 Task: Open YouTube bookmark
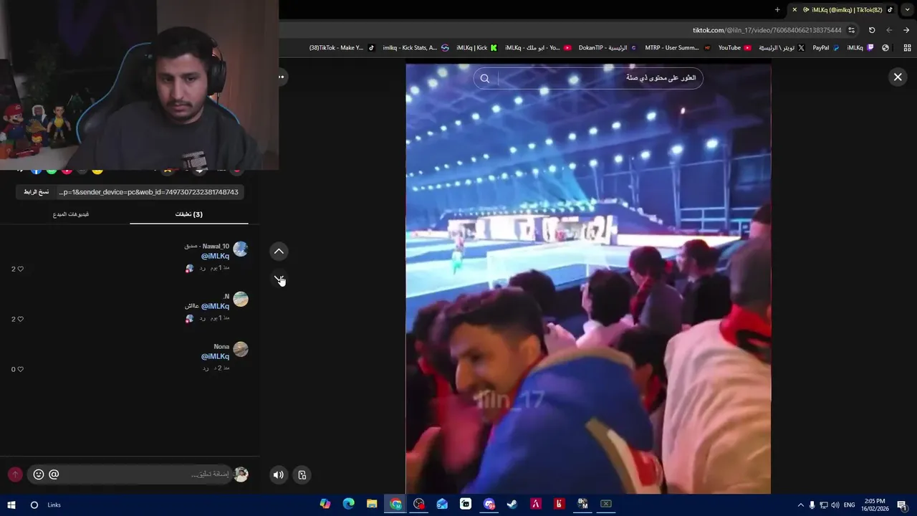(734, 48)
